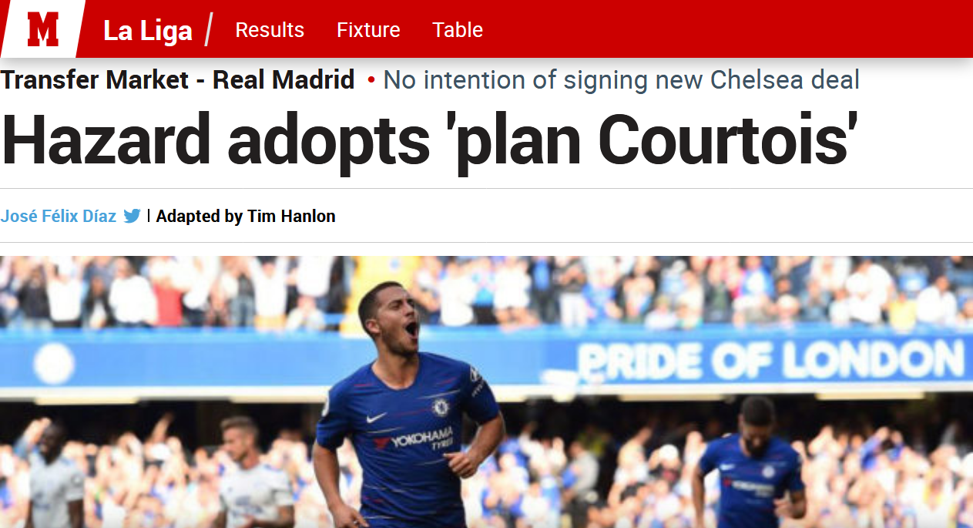Click the red bullet before subheading

(371, 80)
